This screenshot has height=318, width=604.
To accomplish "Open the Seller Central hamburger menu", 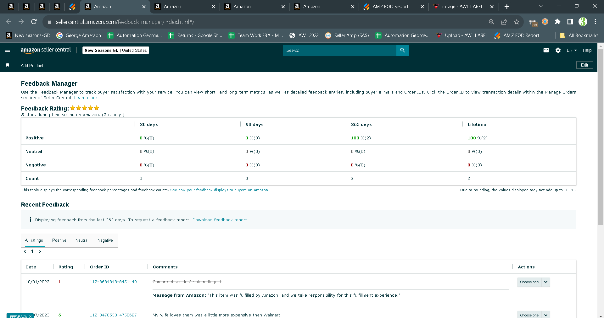I will pyautogui.click(x=8, y=50).
